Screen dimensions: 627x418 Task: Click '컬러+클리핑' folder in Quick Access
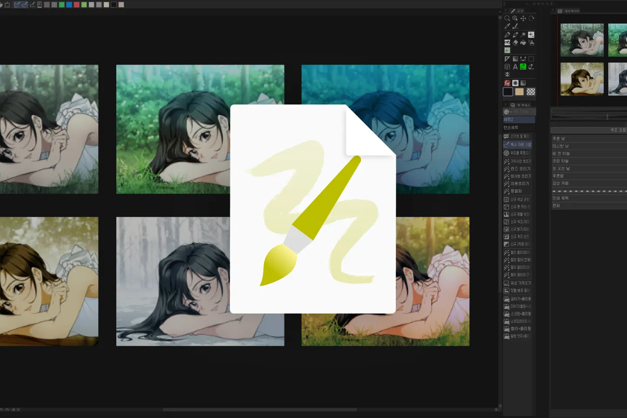pyautogui.click(x=517, y=329)
